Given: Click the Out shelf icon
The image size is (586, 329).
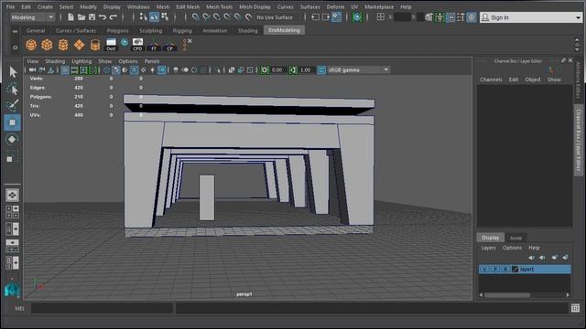Looking at the screenshot, I should 111,45.
